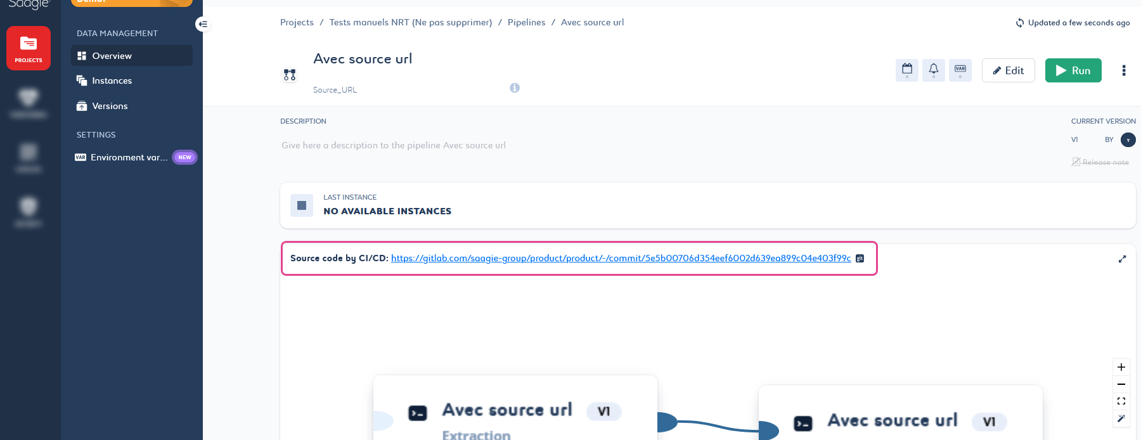
Task: Run the pipeline
Action: (1073, 70)
